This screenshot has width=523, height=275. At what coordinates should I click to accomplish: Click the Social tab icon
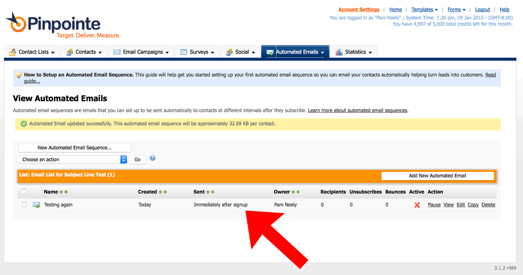[229, 52]
